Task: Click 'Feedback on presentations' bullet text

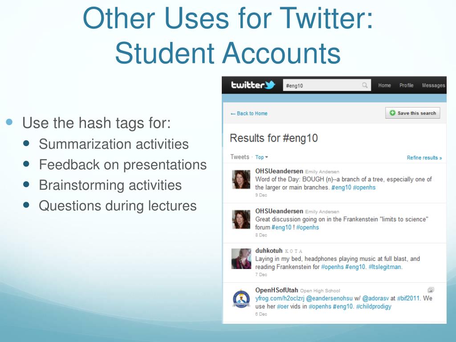Action: 123,165
